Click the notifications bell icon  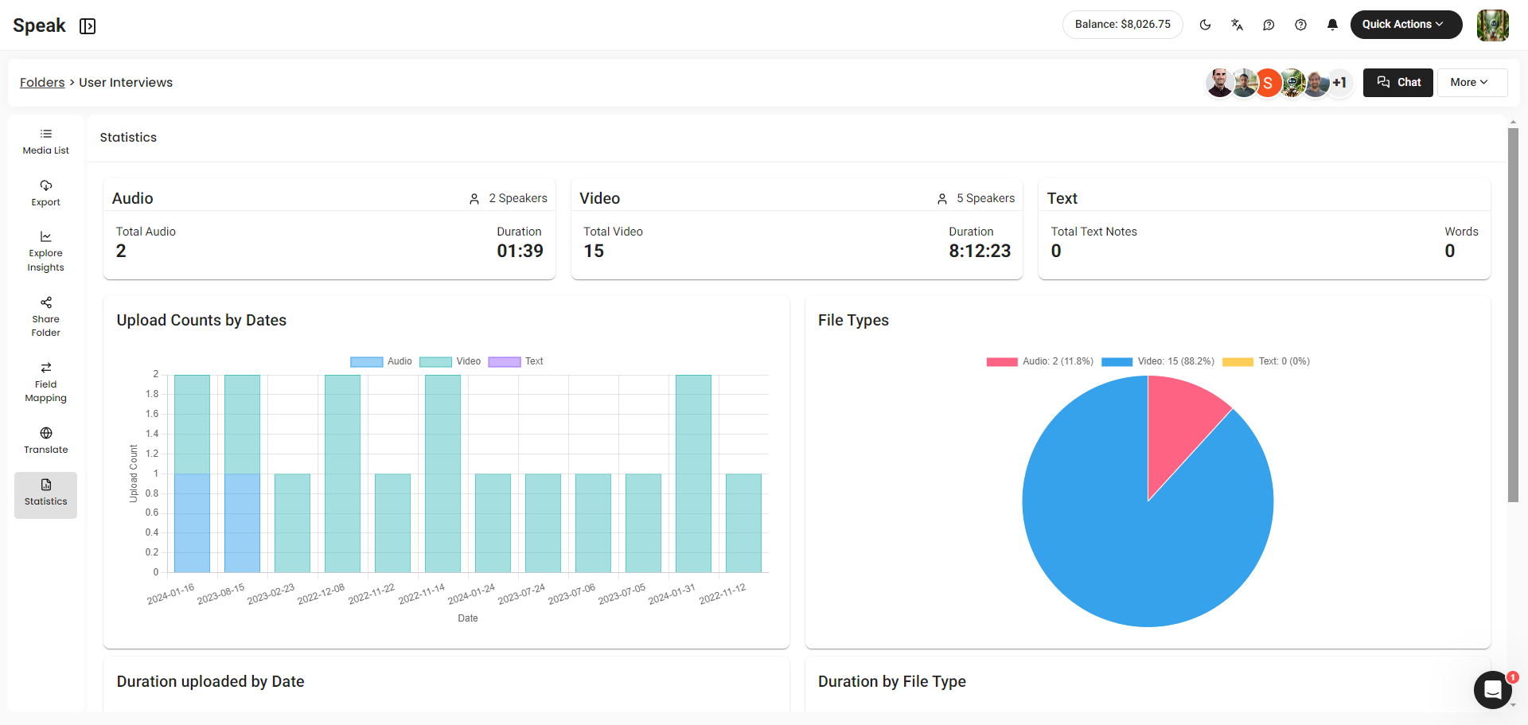click(1332, 25)
